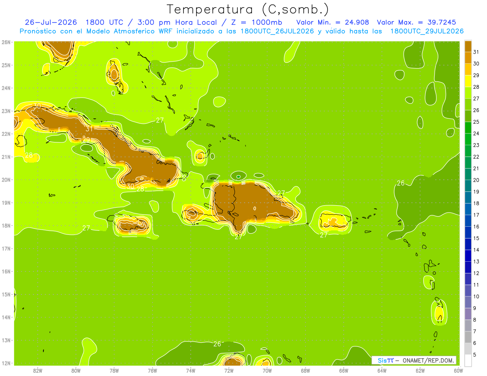487x376 pixels.
Task: Click the yellow legend swatch between 28 and 29
Action: (x=468, y=81)
